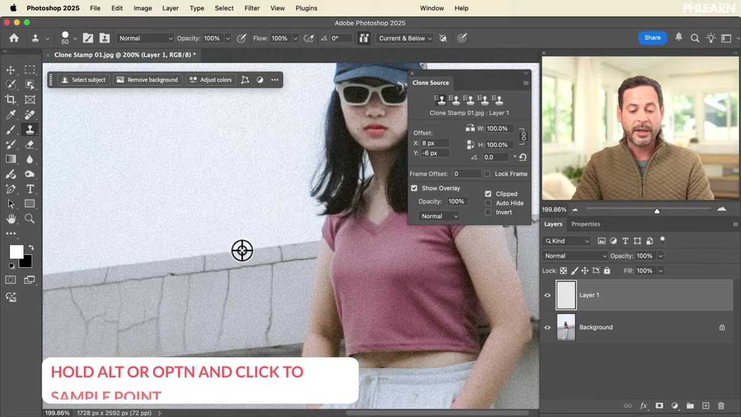Toggle ignore adjustment layers when cloning
Screen dimensions: 741x417
443,38
